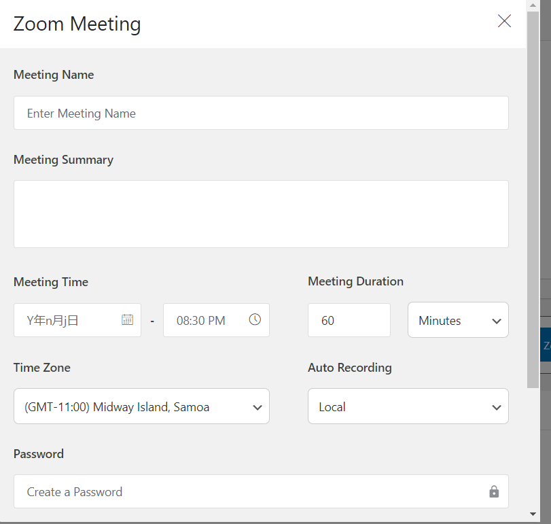
Task: Click inside the Meeting Summary text area
Action: click(261, 214)
